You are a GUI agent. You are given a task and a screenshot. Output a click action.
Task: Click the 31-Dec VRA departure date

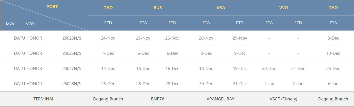(x=240, y=84)
